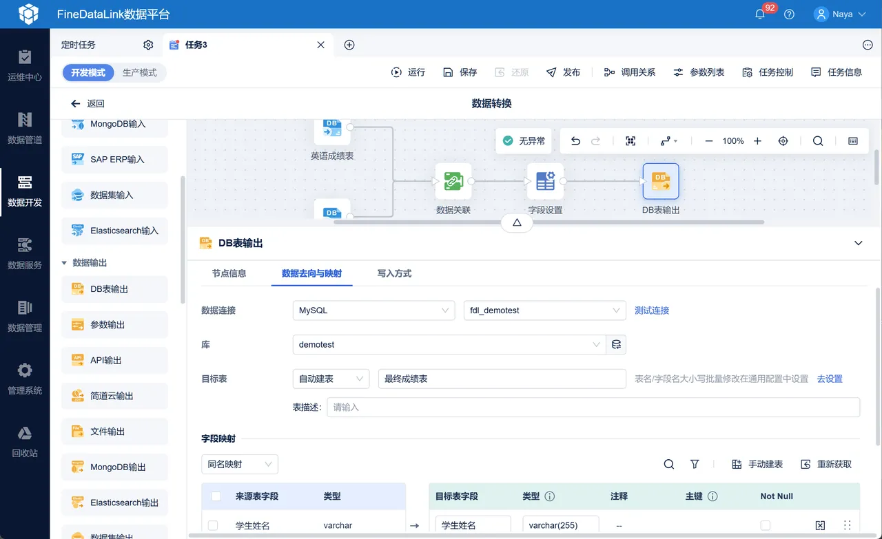Switch to the 写入方式 tab
Viewport: 882px width, 539px height.
pos(394,273)
